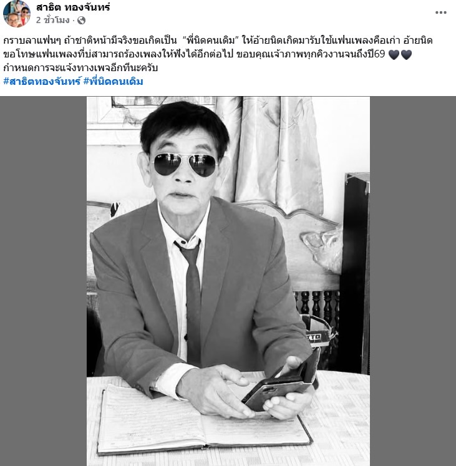
Task: Open author name สาธิต ทองจันทร์
Action: (73, 7)
